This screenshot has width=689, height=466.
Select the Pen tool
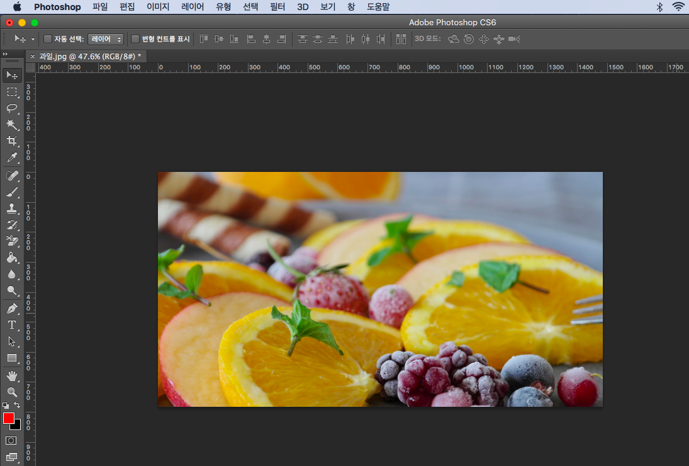point(12,309)
